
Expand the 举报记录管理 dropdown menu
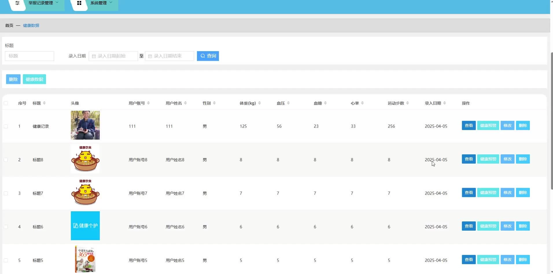pos(43,3)
